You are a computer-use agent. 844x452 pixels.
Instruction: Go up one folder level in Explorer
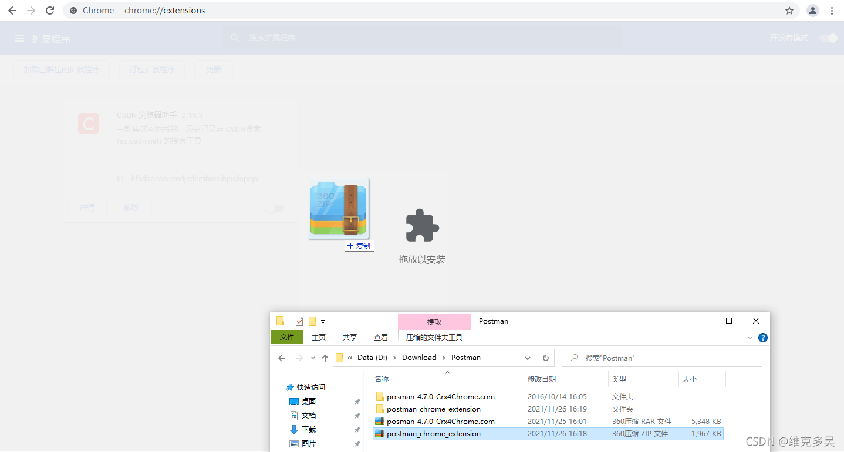325,358
